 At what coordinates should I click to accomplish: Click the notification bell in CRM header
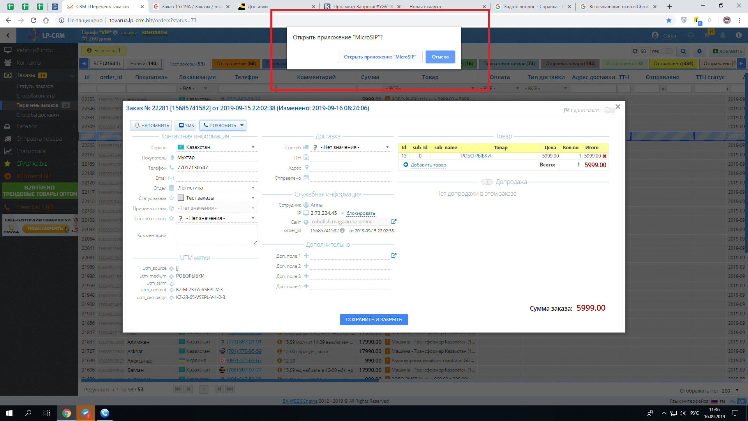723,35
